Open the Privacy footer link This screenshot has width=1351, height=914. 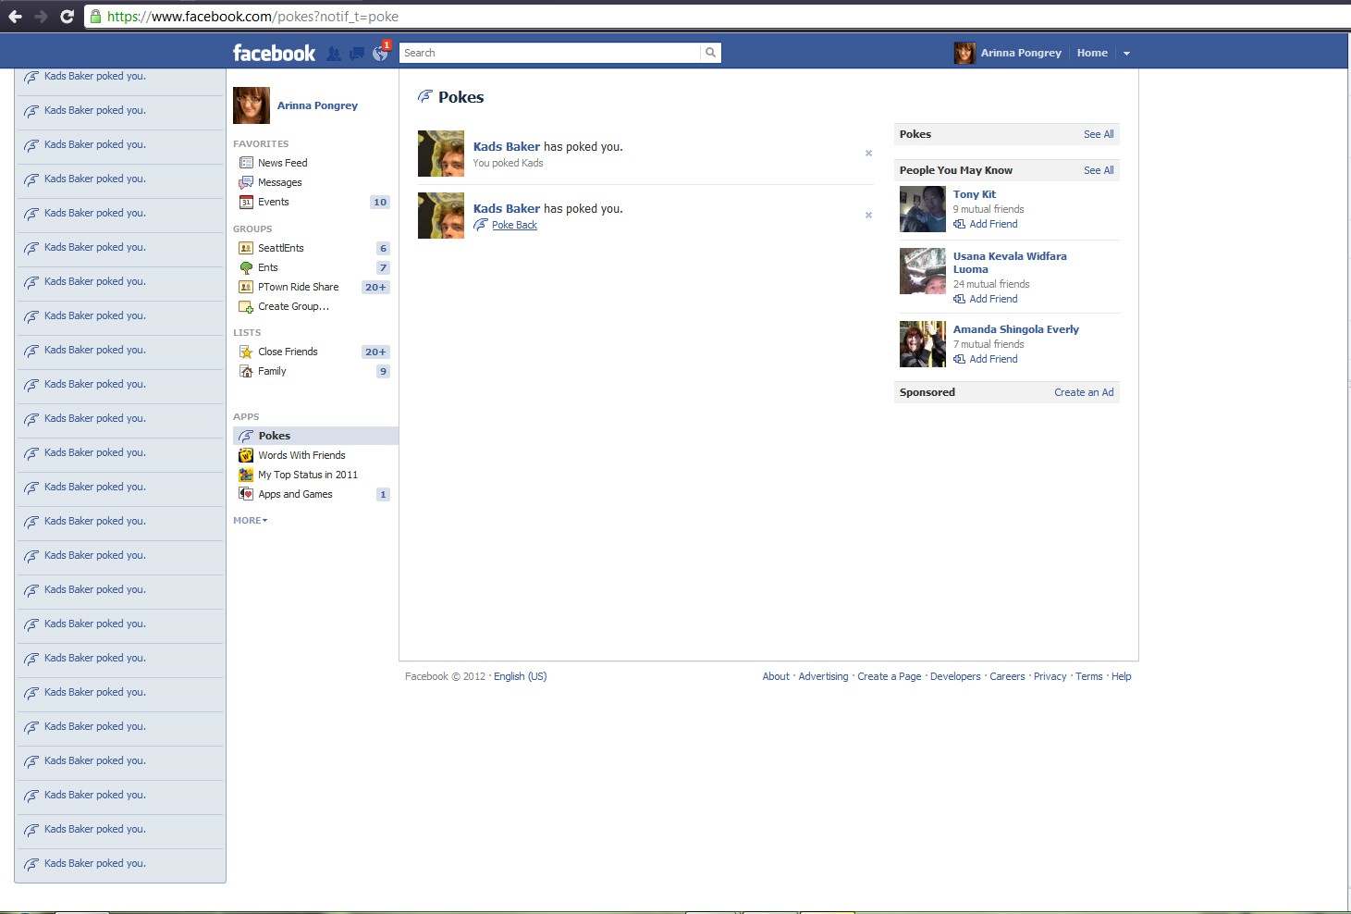[x=1050, y=676]
